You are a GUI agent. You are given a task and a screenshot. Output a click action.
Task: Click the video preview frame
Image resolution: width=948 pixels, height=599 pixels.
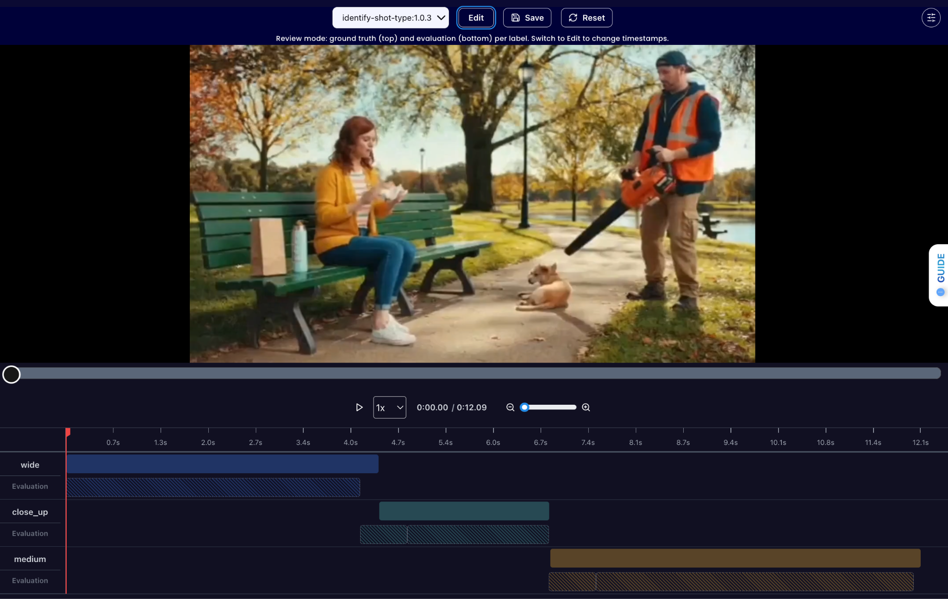click(x=472, y=204)
